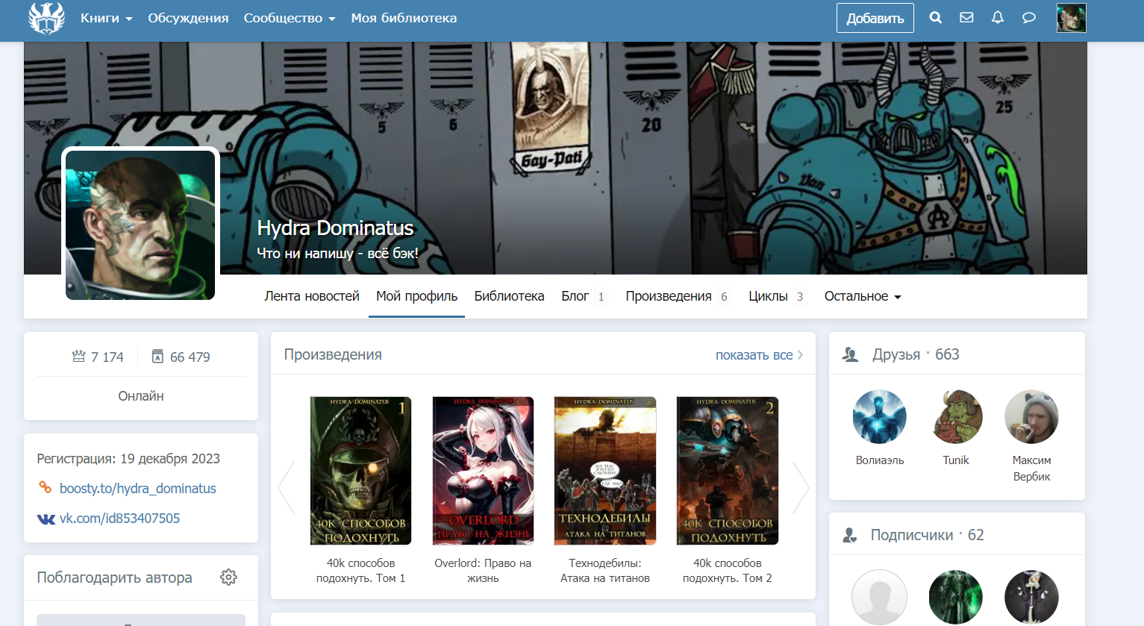Screen dimensions: 1144x626
Task: Open the Блог tab
Action: [x=583, y=296]
